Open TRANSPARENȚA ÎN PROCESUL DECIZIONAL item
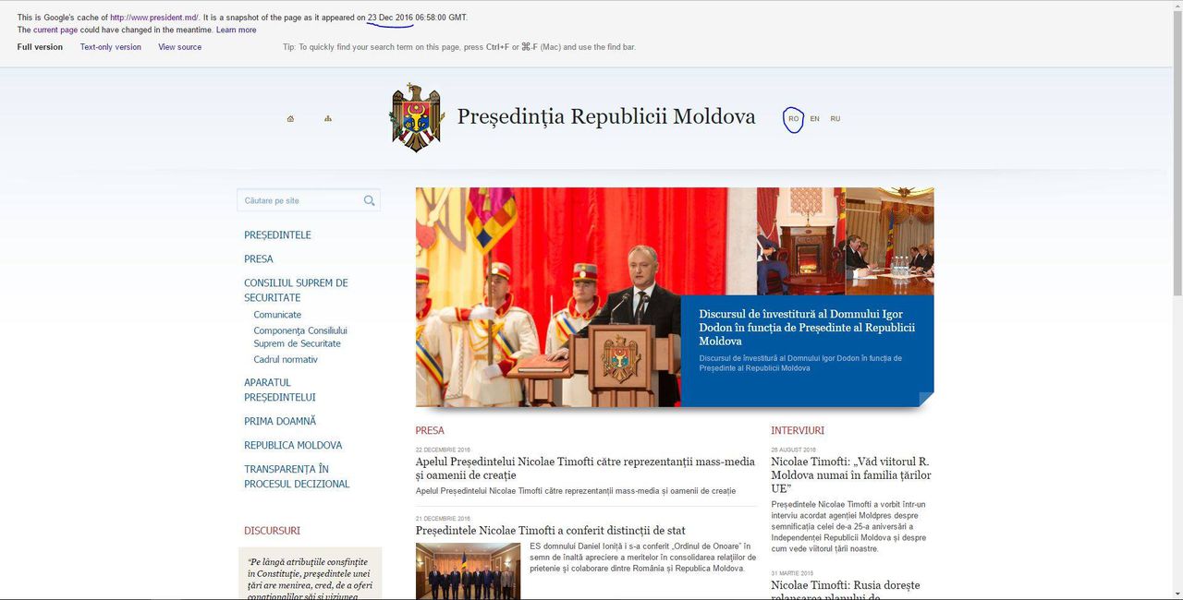This screenshot has width=1183, height=600. [297, 476]
